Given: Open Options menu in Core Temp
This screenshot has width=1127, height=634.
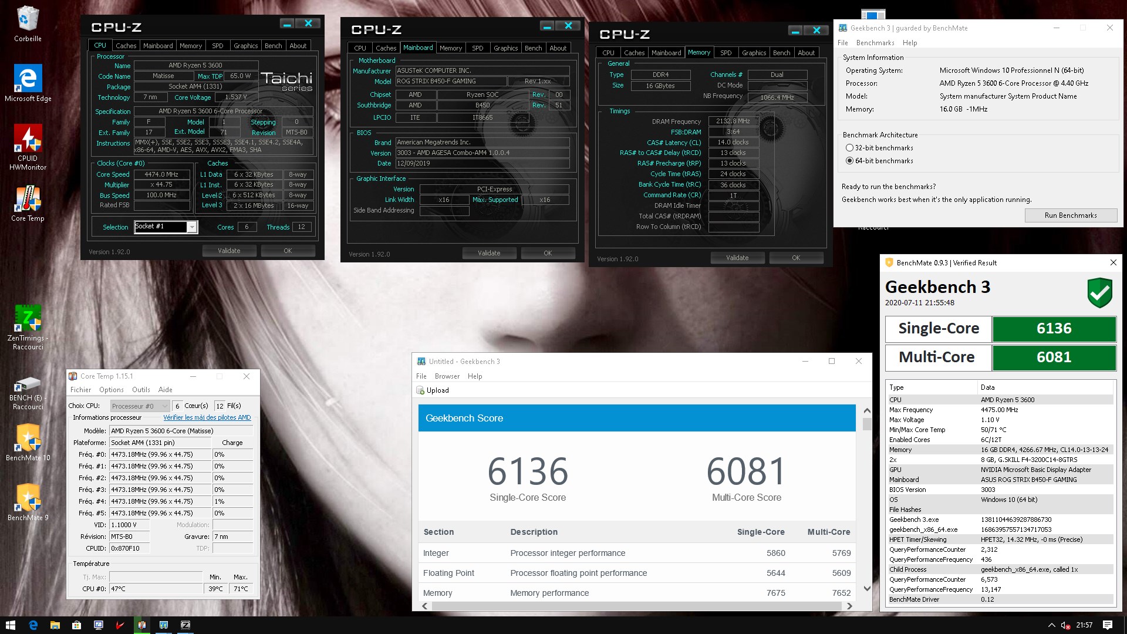Looking at the screenshot, I should 112,390.
